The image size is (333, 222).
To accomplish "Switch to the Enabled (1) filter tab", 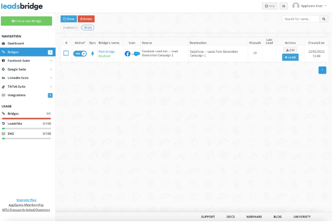I will click(70, 28).
